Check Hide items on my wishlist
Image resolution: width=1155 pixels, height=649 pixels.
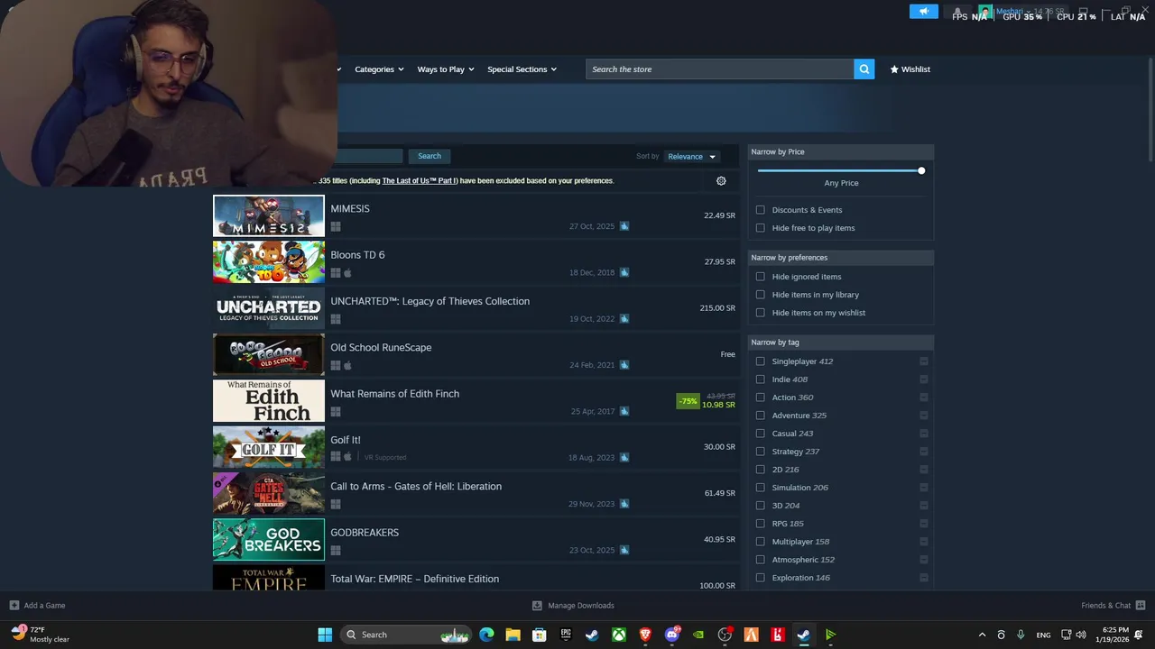tap(760, 313)
